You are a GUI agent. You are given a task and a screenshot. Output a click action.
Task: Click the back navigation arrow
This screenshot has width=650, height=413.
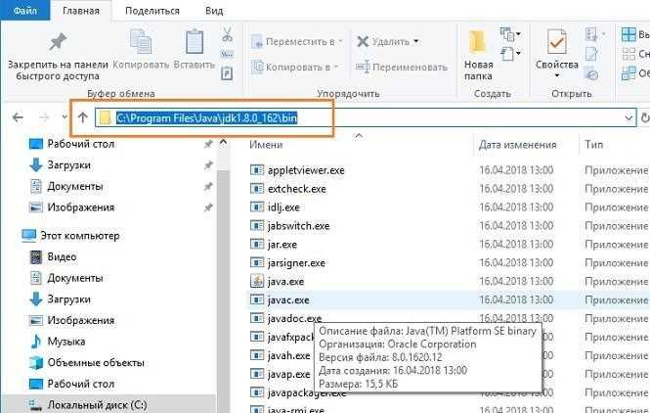[x=18, y=117]
